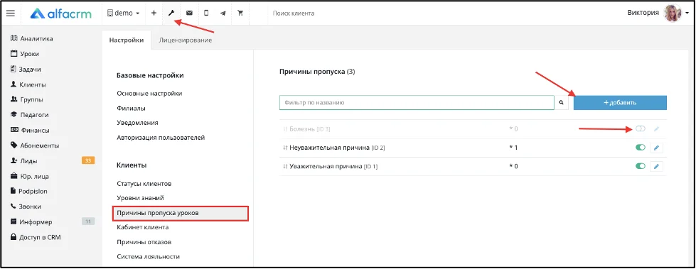696x269 pixels.
Task: Open Задачи sidebar section
Action: pos(26,69)
